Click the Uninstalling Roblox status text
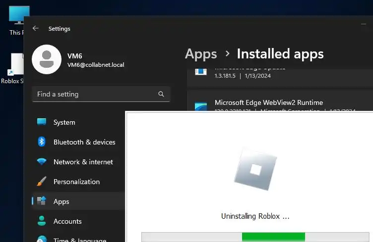The height and width of the screenshot is (242, 373). pos(255,216)
